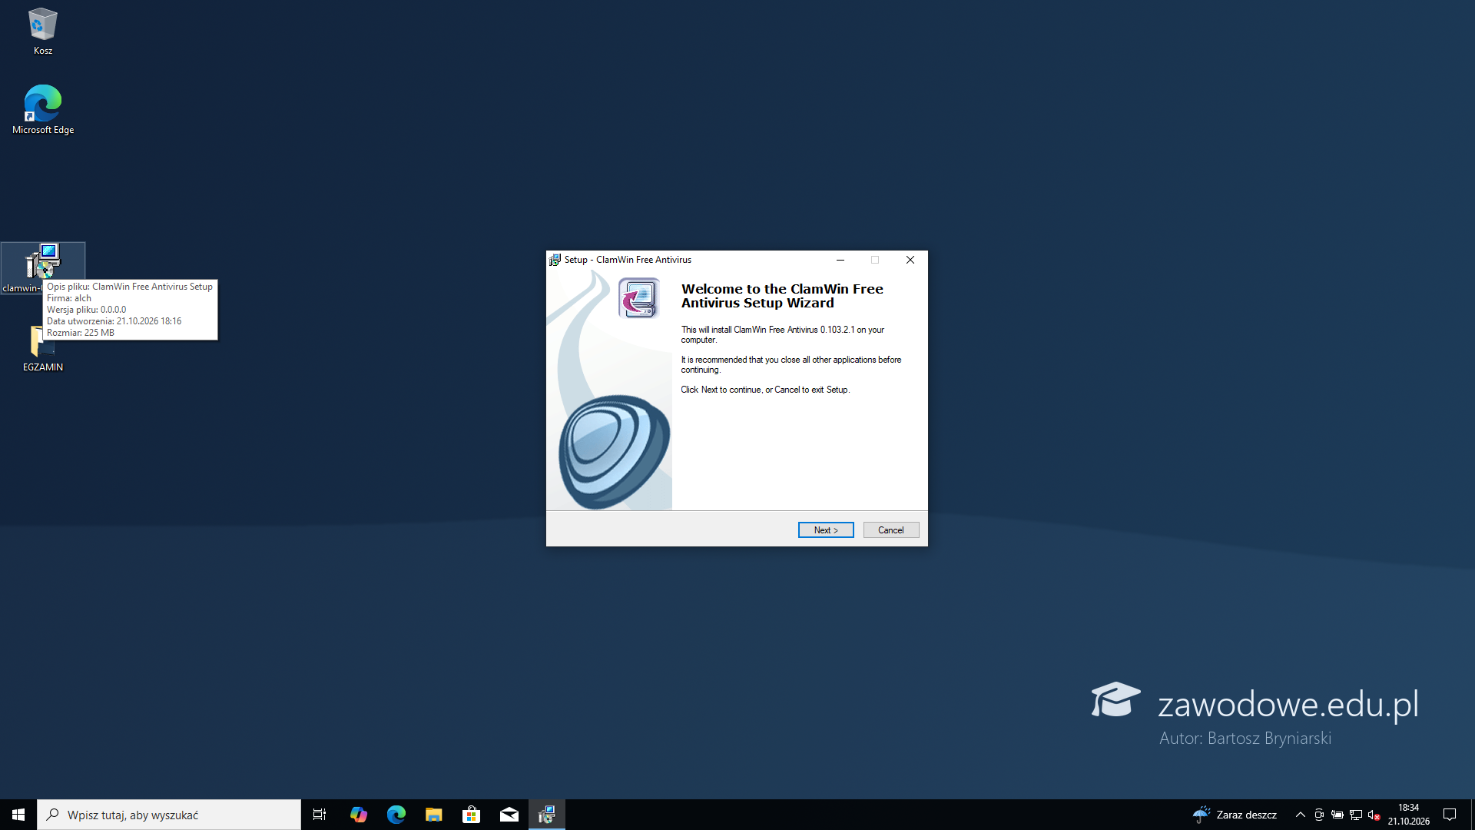The width and height of the screenshot is (1475, 830).
Task: Open the Recycle Bin (Kosz) icon
Action: tap(43, 32)
